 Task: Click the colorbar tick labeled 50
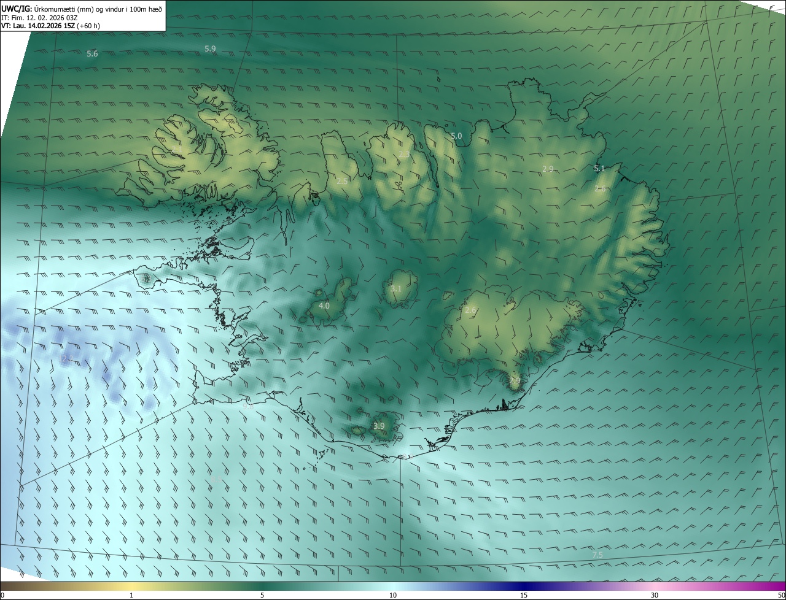[x=781, y=595]
